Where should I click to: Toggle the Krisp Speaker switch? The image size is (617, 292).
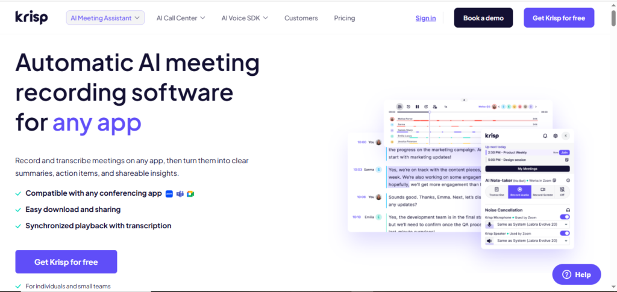[x=565, y=233]
